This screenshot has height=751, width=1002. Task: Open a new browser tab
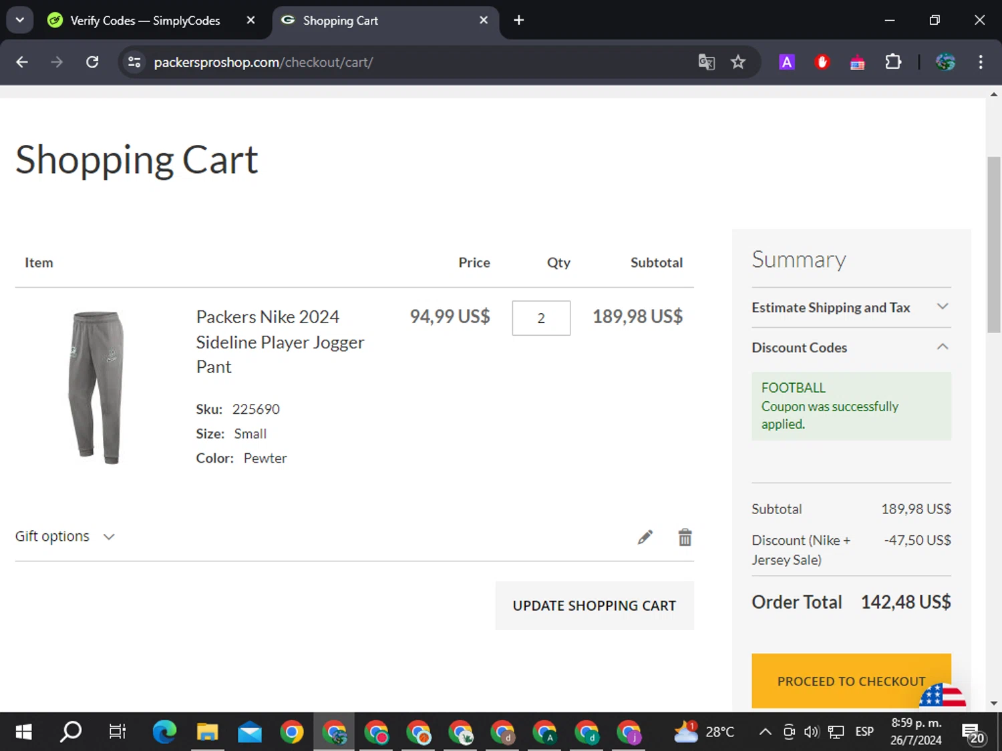519,20
